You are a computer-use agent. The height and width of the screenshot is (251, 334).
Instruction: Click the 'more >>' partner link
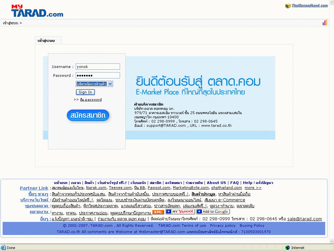pos(253,188)
